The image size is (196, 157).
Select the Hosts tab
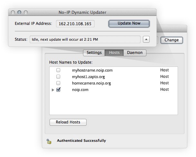click(114, 53)
